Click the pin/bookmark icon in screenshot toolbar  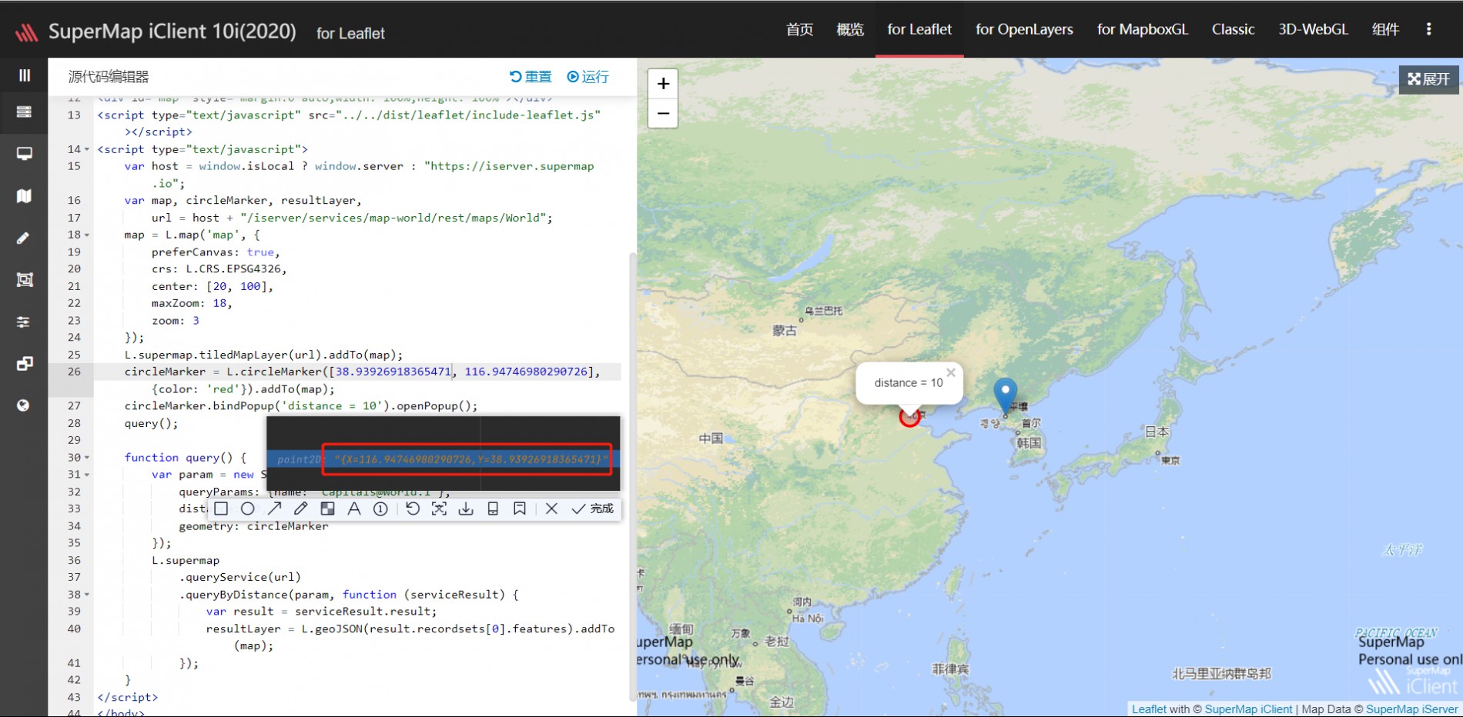(520, 509)
